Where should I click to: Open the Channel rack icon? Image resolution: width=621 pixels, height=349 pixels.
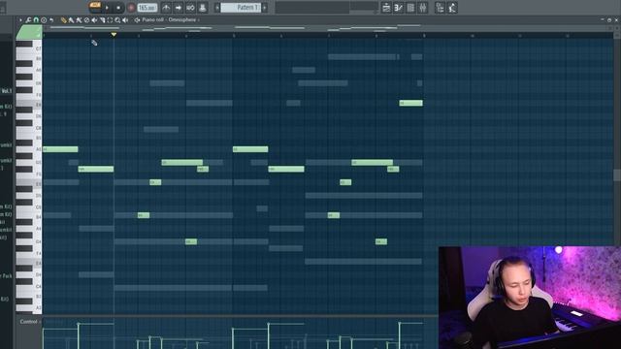[x=410, y=8]
